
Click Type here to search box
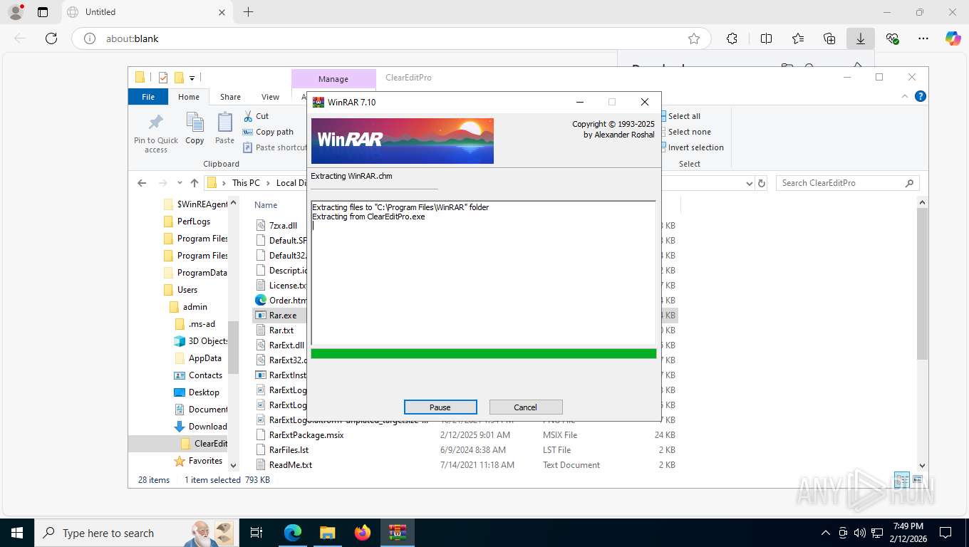[136, 533]
